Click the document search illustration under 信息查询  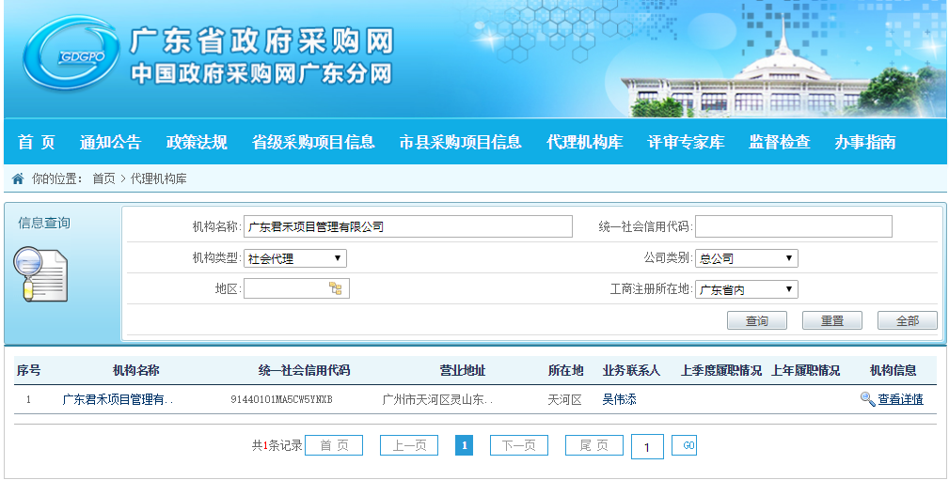(40, 274)
